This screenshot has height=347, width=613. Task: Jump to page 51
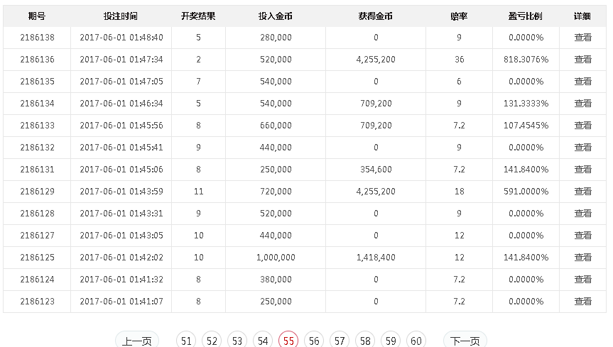click(x=186, y=341)
